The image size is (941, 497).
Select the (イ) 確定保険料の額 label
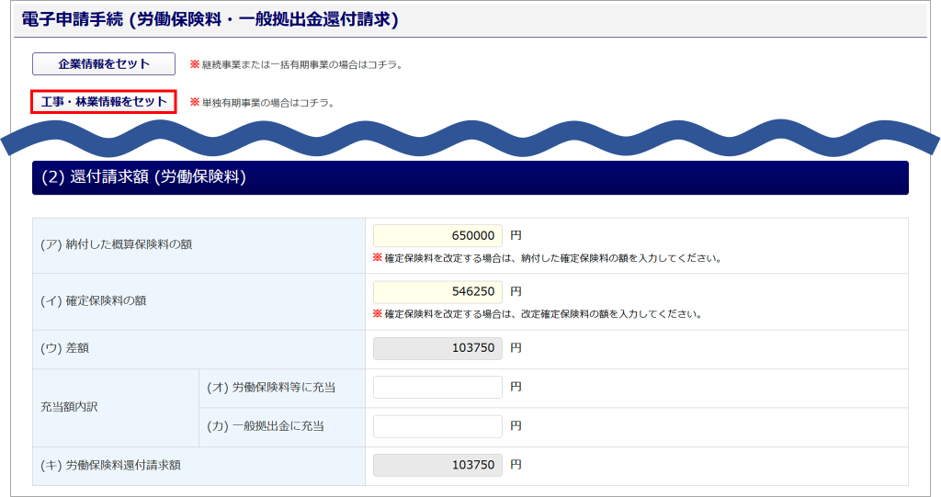(94, 300)
